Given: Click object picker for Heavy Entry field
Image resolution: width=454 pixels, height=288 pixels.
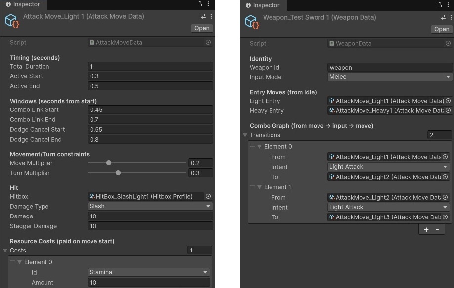Looking at the screenshot, I should point(448,110).
